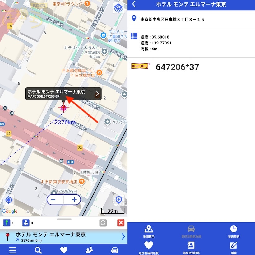
Task: Tap detail page title ホテル モンテ エルマーナ東京
Action: pyautogui.click(x=191, y=4)
